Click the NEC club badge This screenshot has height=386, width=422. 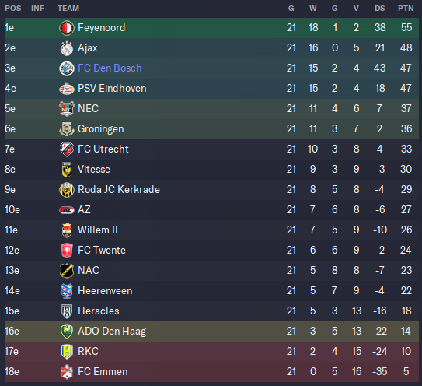click(x=67, y=109)
